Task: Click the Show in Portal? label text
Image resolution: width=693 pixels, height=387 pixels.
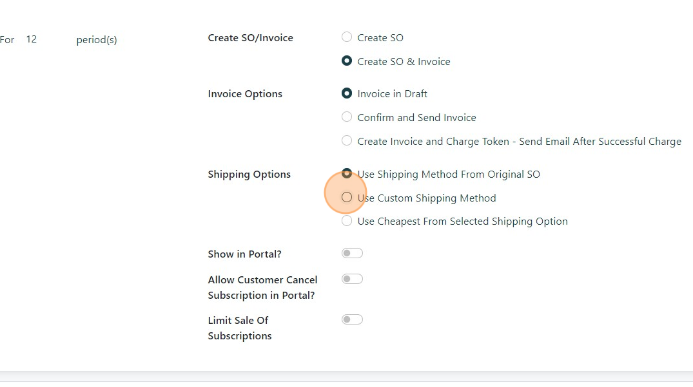Action: pyautogui.click(x=244, y=254)
